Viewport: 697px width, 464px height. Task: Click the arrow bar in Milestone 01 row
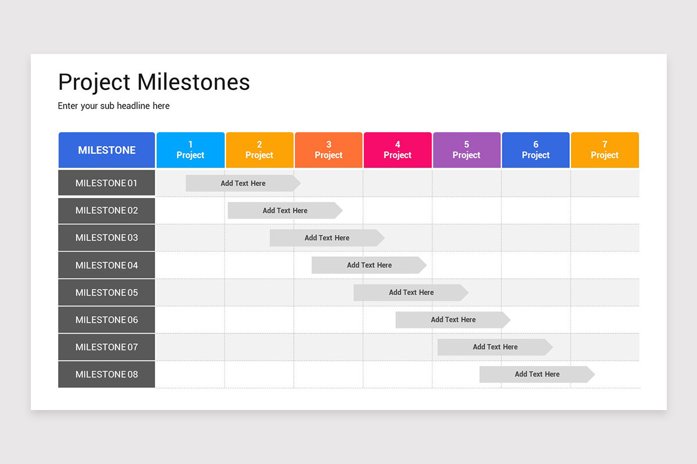[x=243, y=183]
